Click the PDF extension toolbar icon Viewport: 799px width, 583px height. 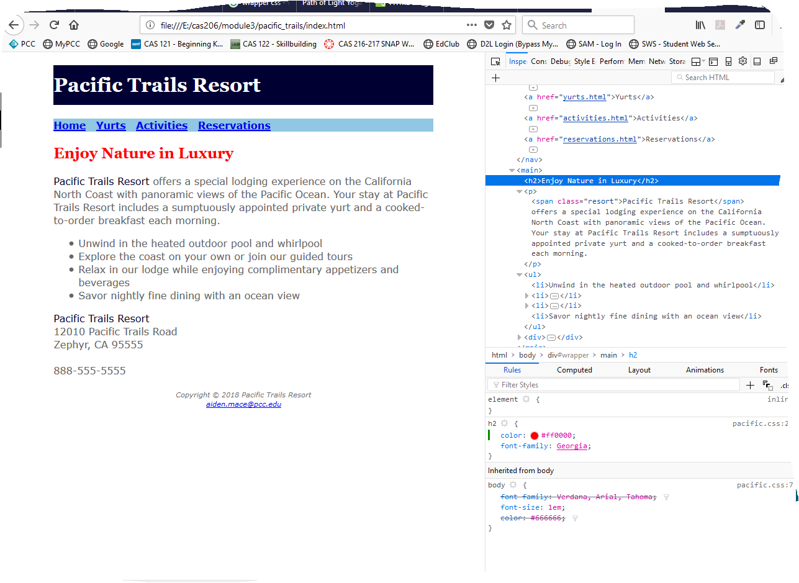coord(720,25)
